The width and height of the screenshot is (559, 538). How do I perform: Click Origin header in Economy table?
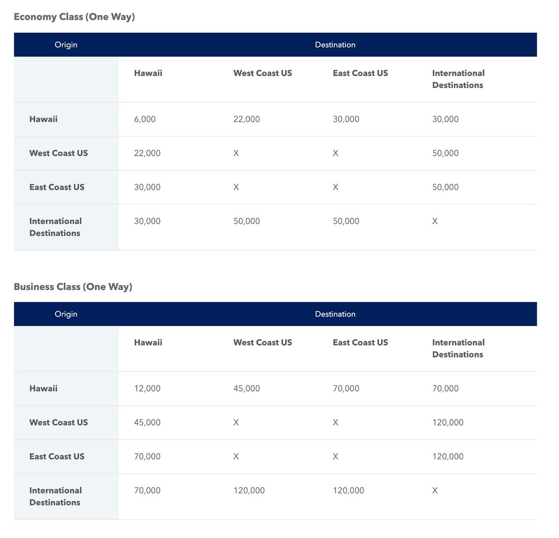(x=66, y=45)
